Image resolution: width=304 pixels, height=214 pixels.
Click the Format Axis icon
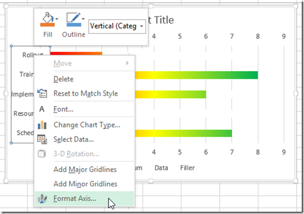pos(42,199)
